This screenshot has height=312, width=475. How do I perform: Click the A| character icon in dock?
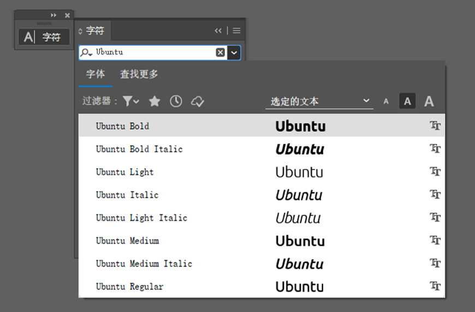tap(29, 37)
